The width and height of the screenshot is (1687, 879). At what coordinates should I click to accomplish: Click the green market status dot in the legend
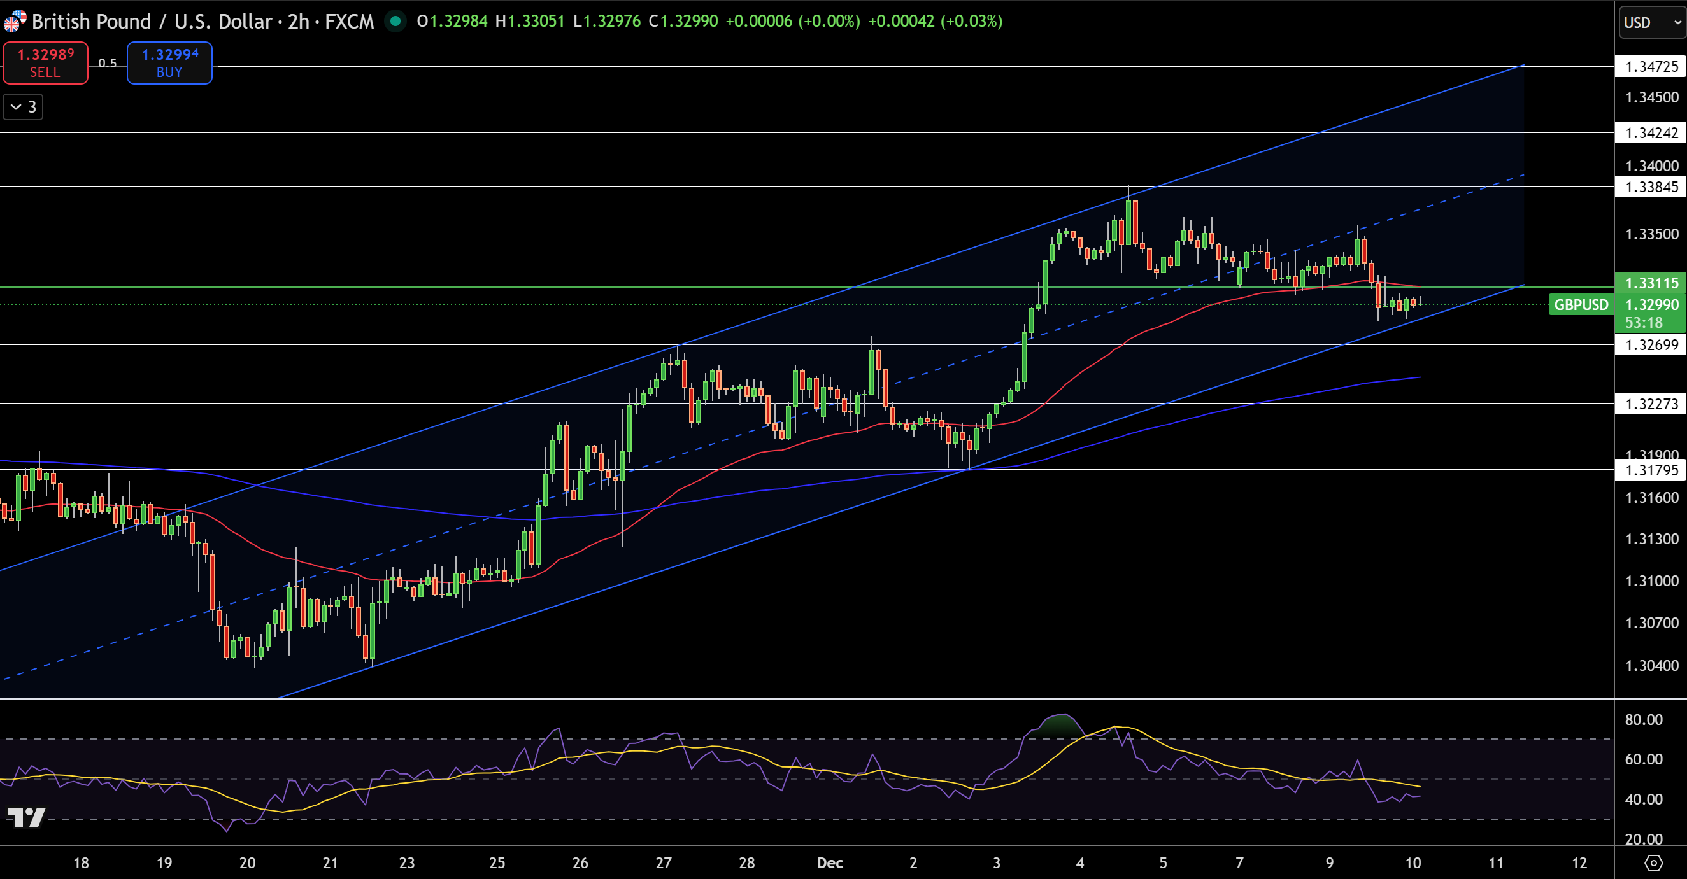[x=395, y=22]
